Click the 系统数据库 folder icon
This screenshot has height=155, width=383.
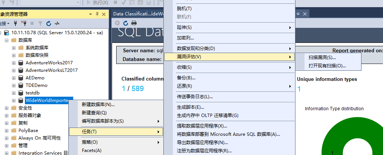pos(21,47)
